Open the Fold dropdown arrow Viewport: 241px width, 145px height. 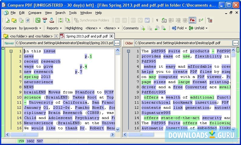click(186, 28)
